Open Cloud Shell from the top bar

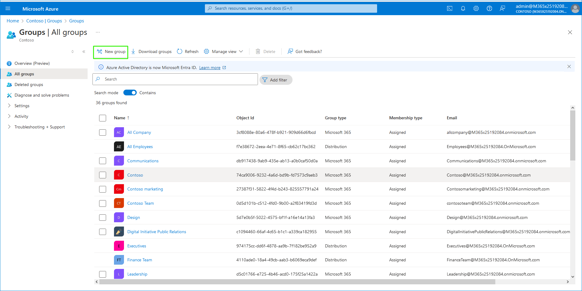(450, 8)
